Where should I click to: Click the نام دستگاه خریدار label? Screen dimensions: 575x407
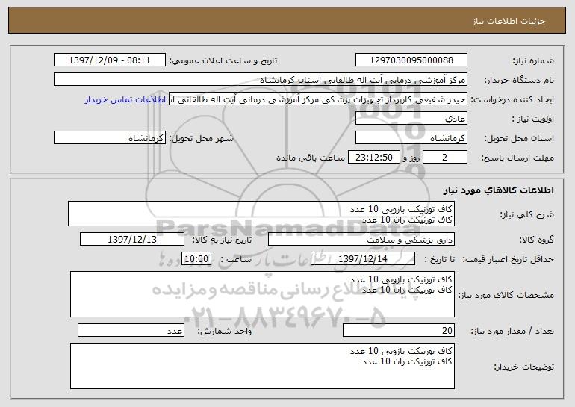coord(519,80)
